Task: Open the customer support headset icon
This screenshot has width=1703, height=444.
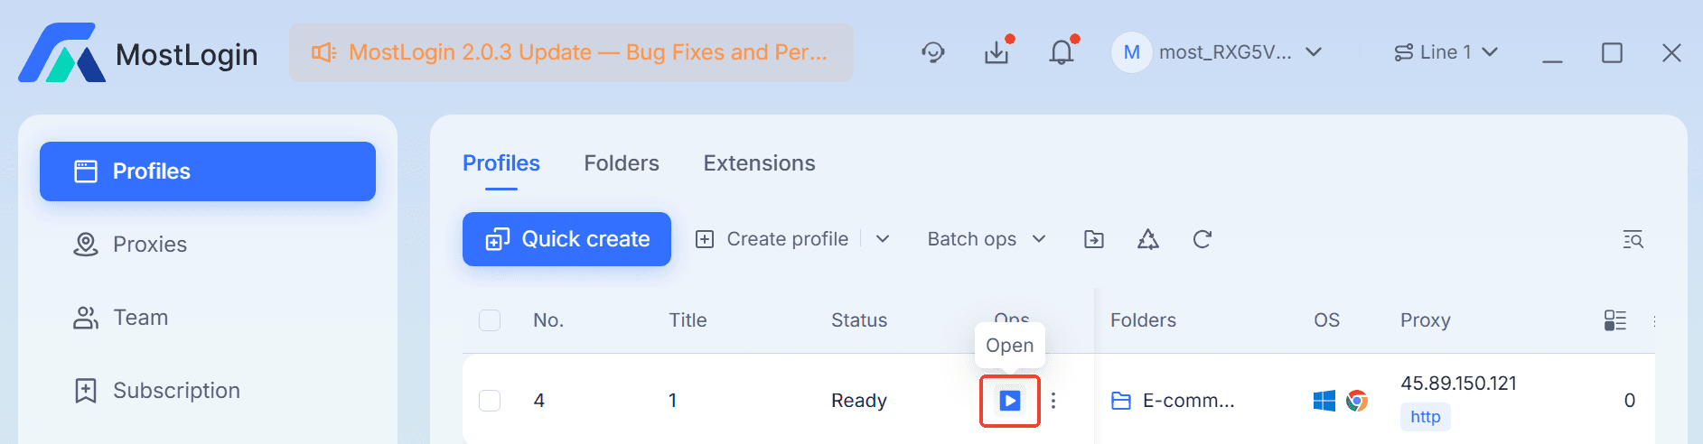Action: (x=933, y=52)
